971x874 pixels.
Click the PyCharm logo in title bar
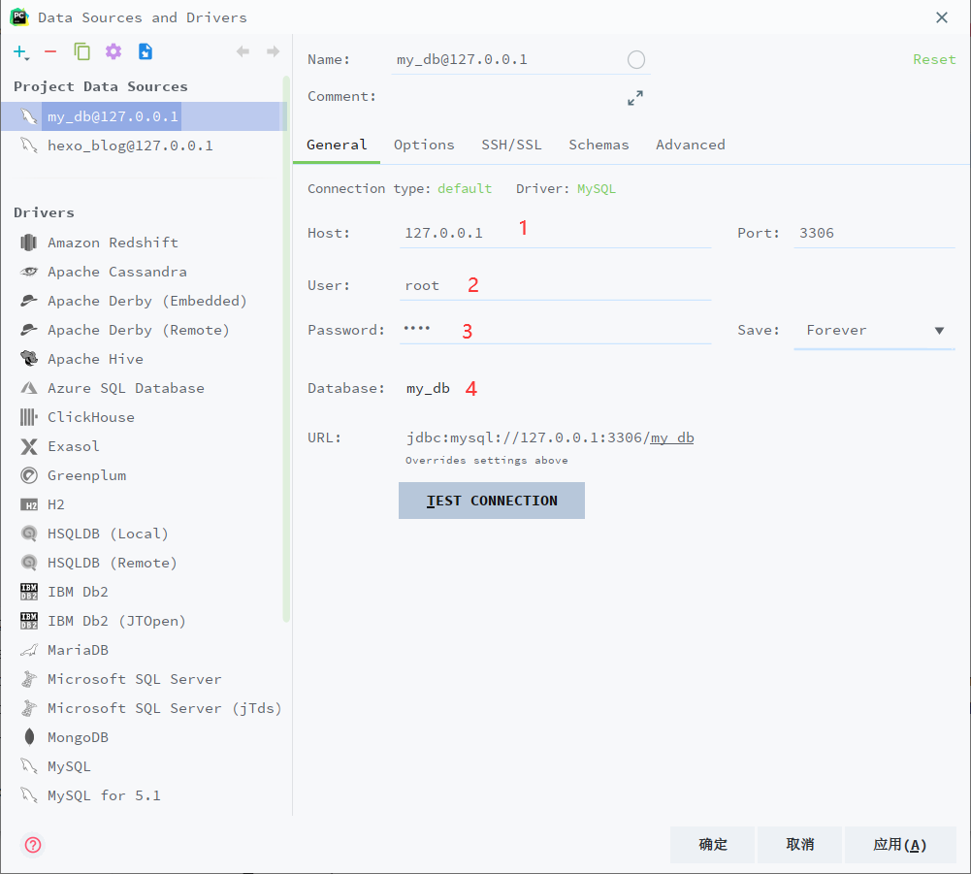pos(19,16)
